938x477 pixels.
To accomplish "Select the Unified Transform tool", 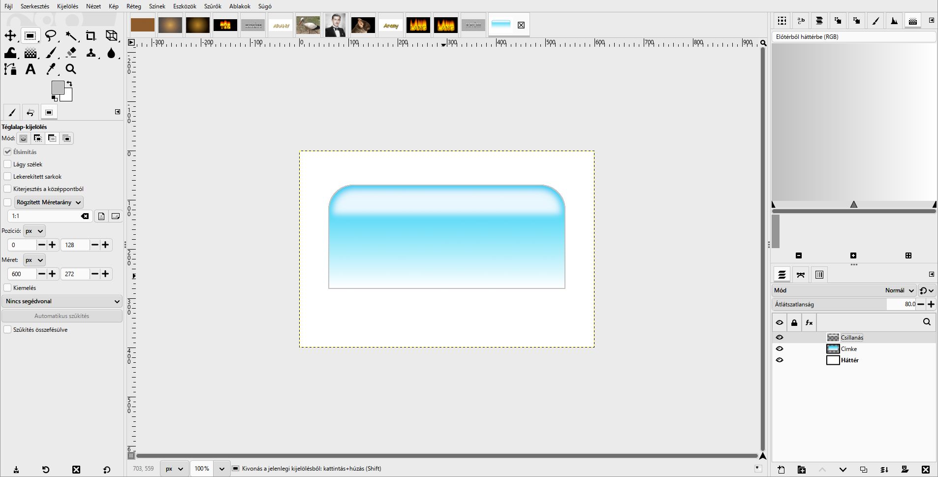I will tap(112, 35).
